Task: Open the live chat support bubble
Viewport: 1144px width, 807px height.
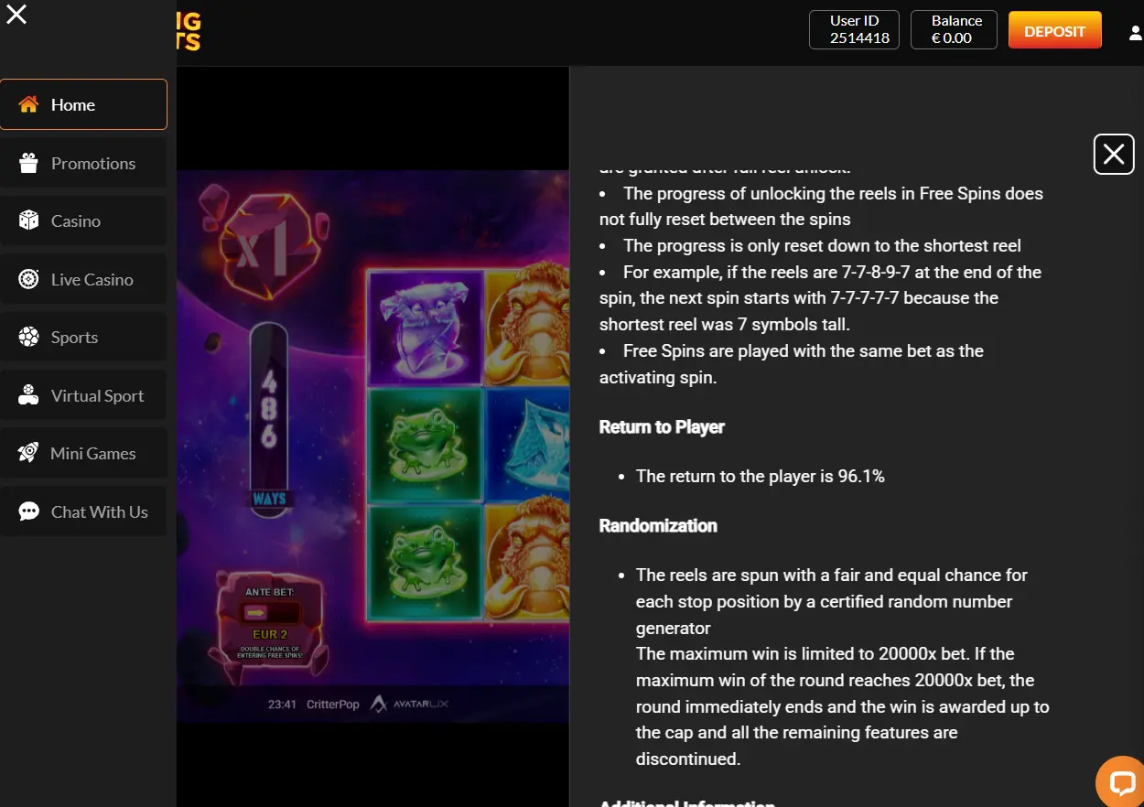Action: click(x=1121, y=783)
